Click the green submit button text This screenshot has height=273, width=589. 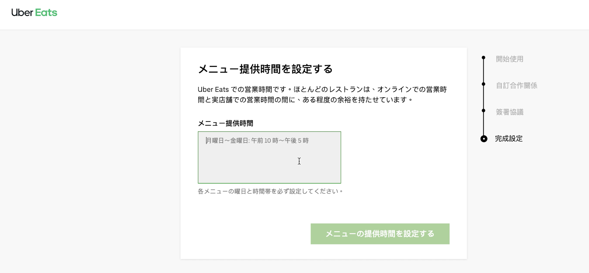point(380,234)
